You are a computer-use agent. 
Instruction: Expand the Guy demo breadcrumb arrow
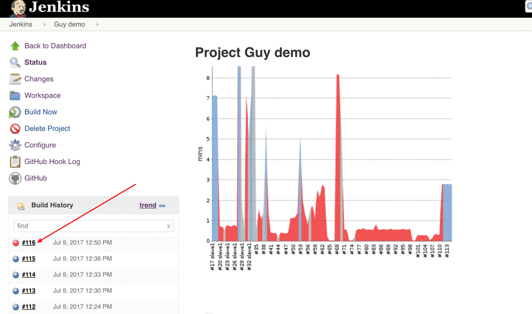[97, 24]
